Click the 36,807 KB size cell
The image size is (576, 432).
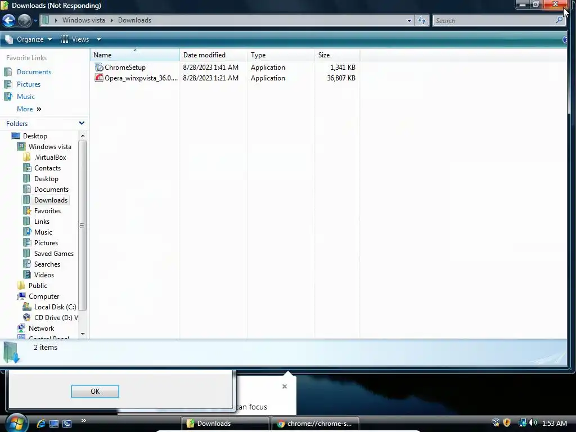[341, 78]
